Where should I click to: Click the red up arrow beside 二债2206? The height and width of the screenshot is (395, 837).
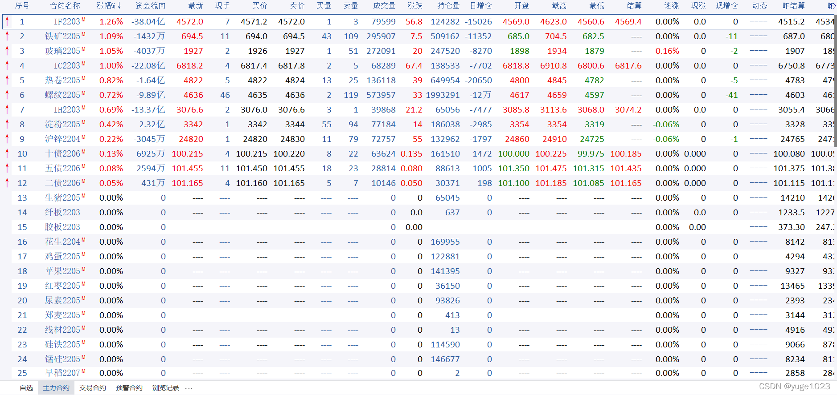pyautogui.click(x=7, y=183)
